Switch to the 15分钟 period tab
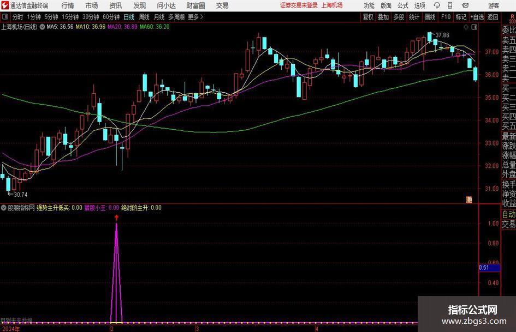The image size is (516, 332). coord(70,17)
